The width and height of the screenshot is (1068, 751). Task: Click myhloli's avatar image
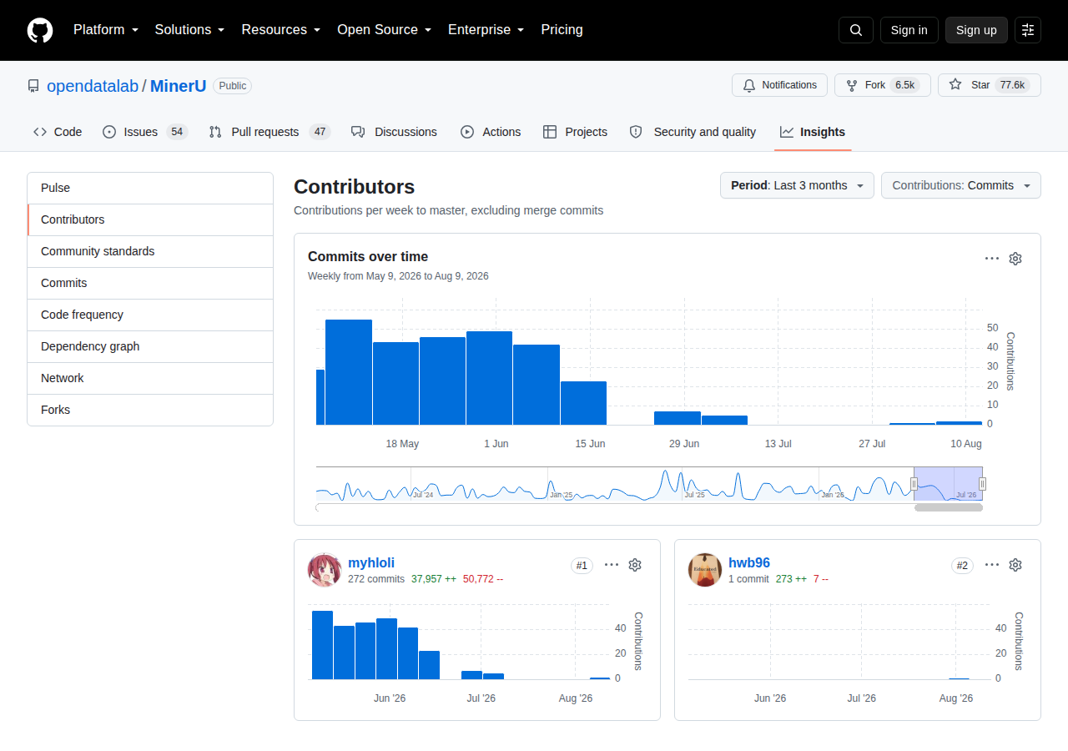click(325, 570)
